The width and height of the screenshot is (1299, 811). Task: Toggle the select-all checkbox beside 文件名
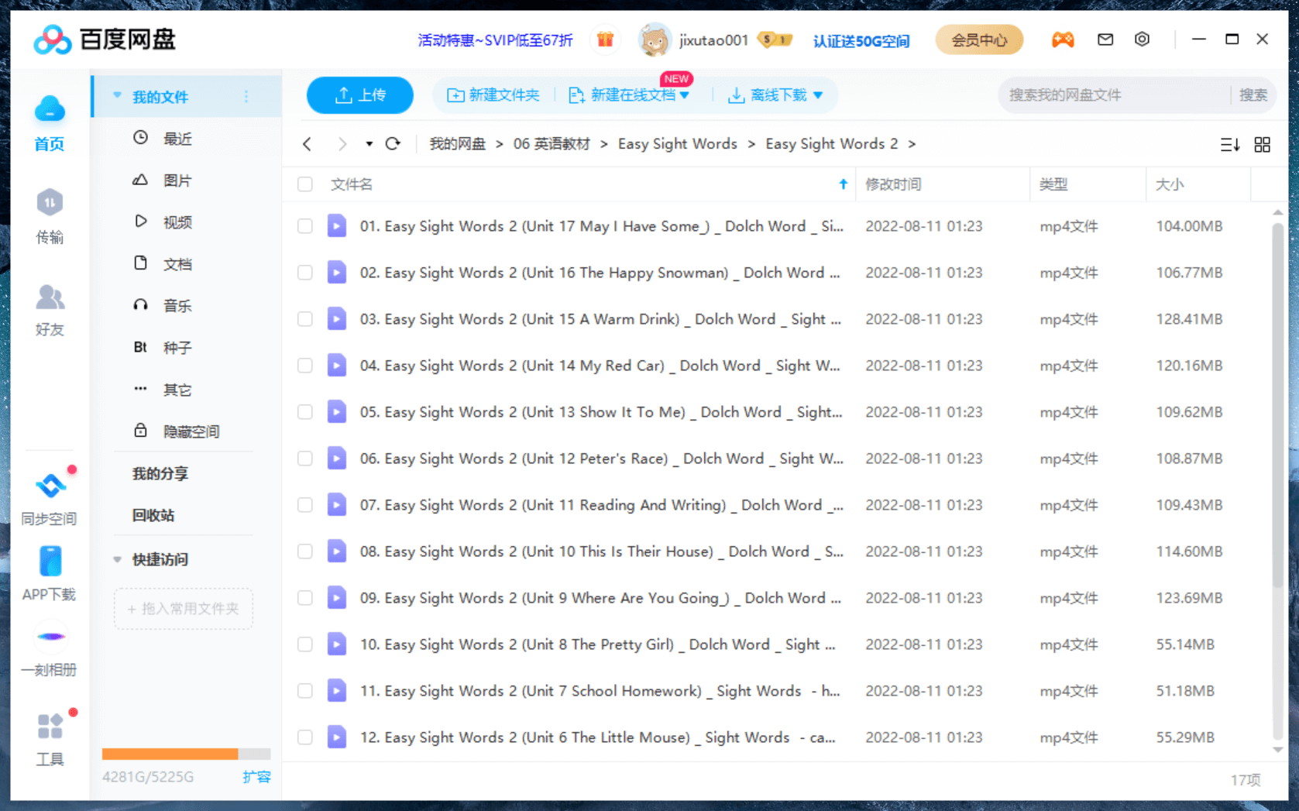click(x=305, y=184)
